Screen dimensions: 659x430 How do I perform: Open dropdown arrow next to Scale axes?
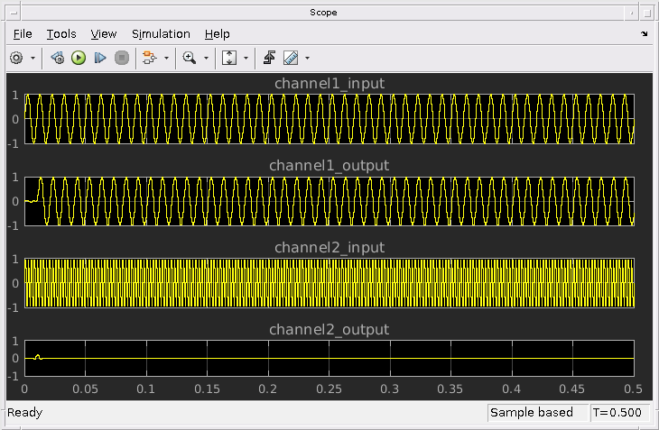246,58
